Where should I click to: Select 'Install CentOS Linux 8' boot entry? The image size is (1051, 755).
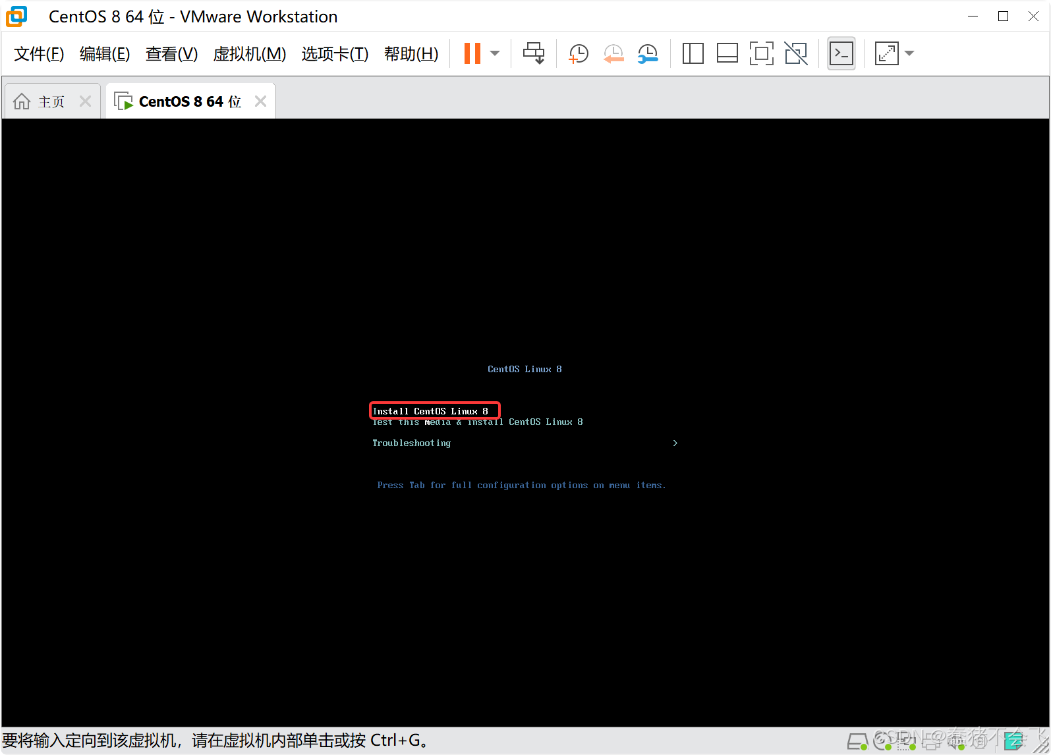pos(430,411)
